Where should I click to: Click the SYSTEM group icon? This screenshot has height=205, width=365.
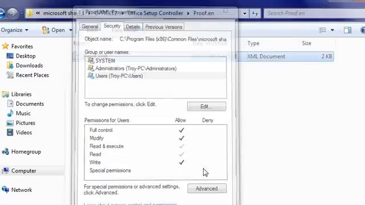point(91,60)
